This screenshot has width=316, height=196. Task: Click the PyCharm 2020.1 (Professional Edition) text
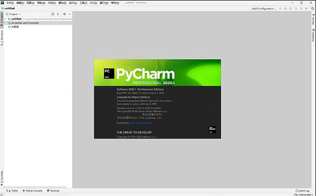coord(140,89)
